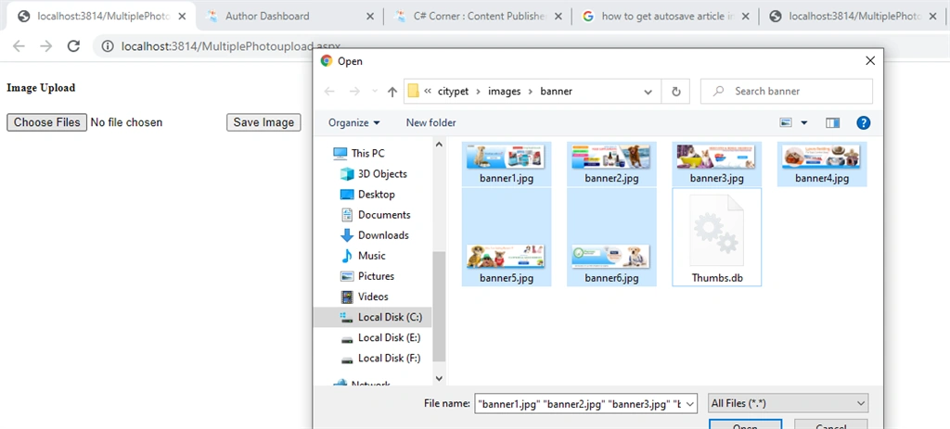Click citypet in address path

click(454, 92)
